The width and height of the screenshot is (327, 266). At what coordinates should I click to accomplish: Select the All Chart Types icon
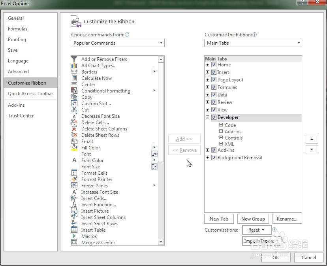click(x=74, y=66)
